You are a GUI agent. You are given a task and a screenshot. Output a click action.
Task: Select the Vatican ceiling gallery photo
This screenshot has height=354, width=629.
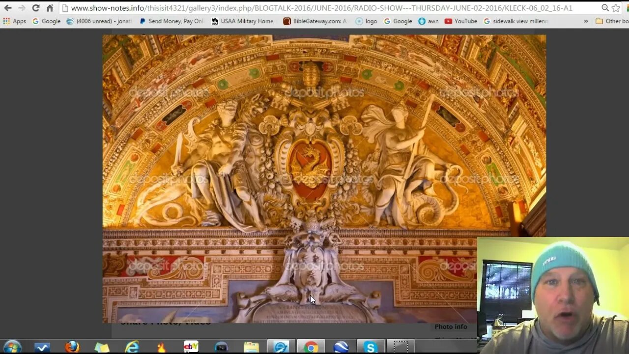[x=324, y=178]
